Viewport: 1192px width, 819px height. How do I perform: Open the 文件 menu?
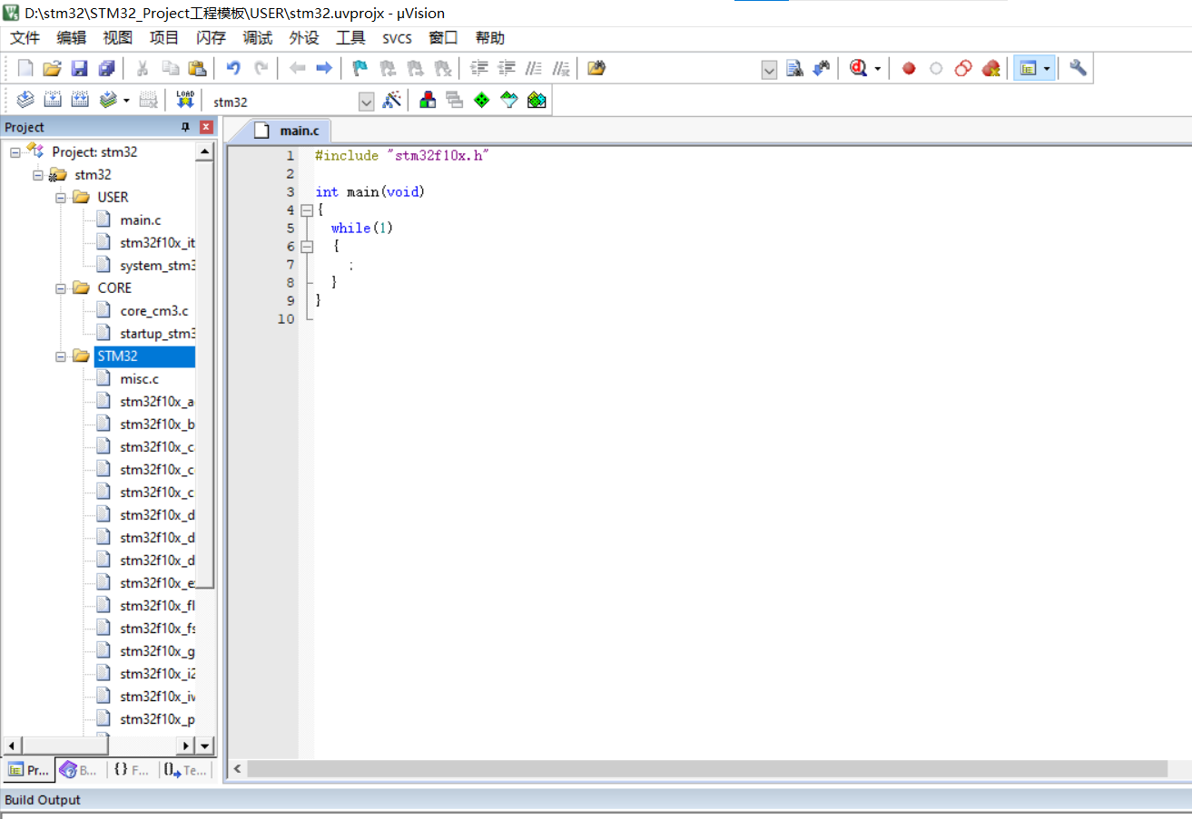[x=25, y=38]
